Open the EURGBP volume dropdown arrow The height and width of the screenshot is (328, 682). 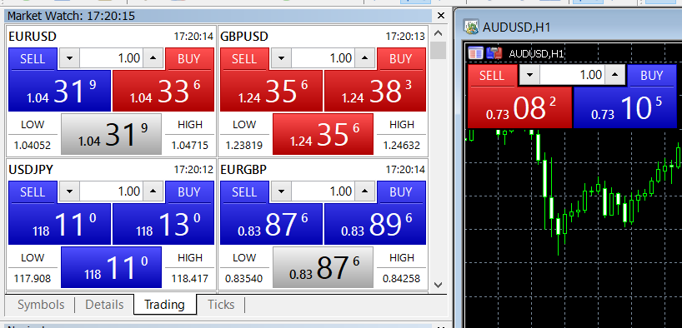[282, 191]
